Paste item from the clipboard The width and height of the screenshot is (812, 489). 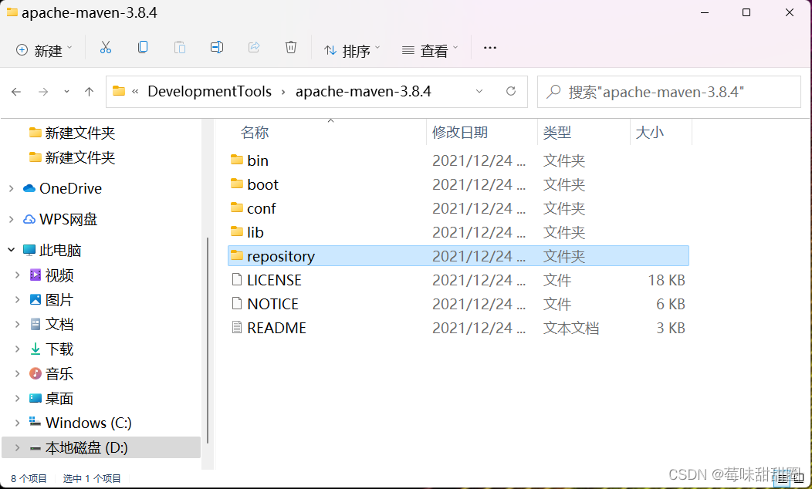(180, 47)
